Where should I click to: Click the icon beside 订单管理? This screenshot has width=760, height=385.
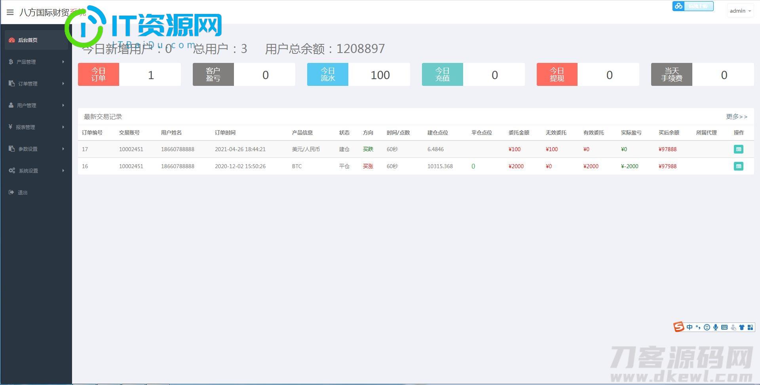coord(11,83)
